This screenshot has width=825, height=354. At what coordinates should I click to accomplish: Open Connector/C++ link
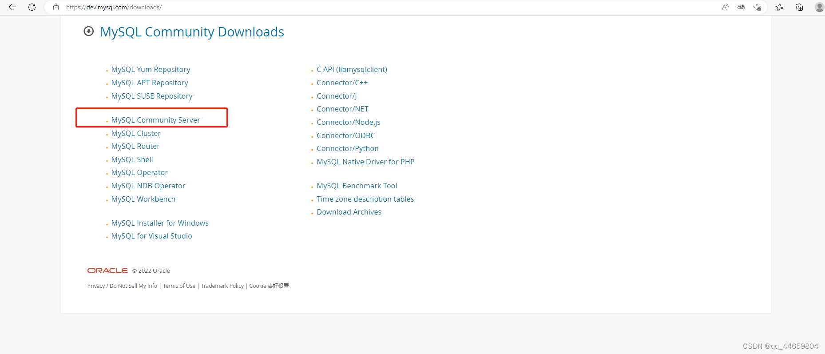342,83
